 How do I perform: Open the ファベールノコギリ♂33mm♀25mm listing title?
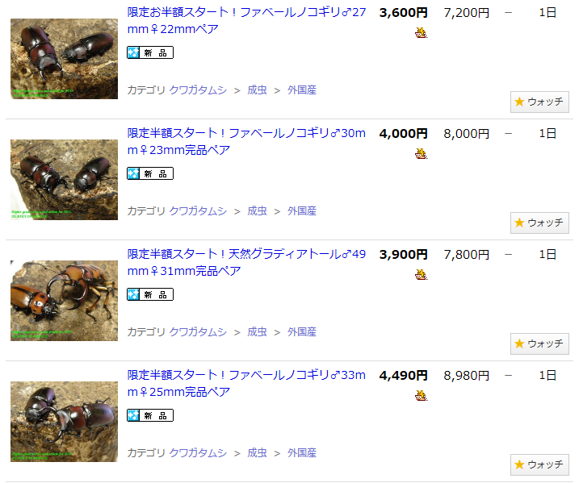(246, 384)
